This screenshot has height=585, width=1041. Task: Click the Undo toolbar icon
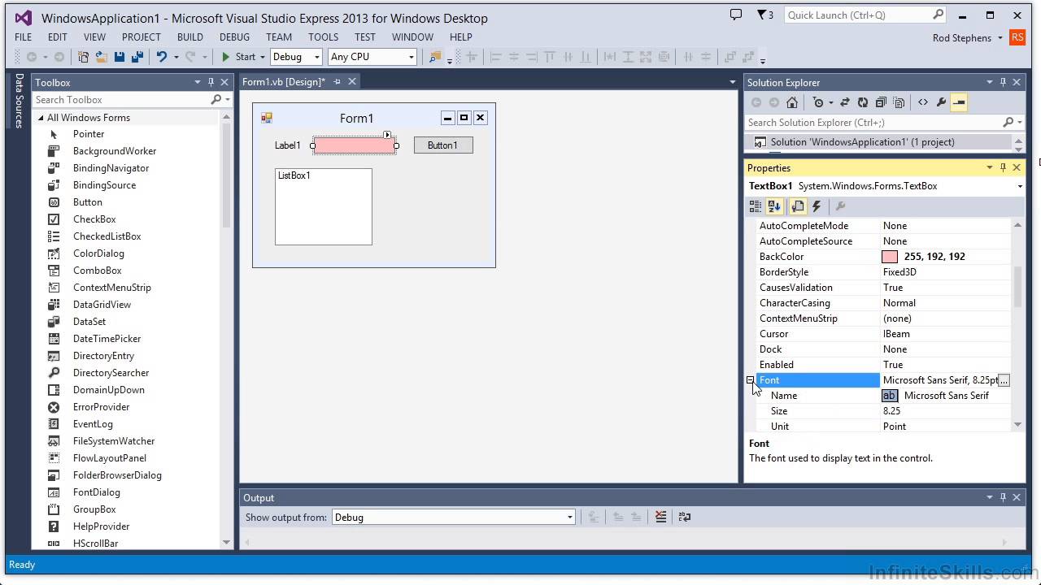click(x=161, y=57)
